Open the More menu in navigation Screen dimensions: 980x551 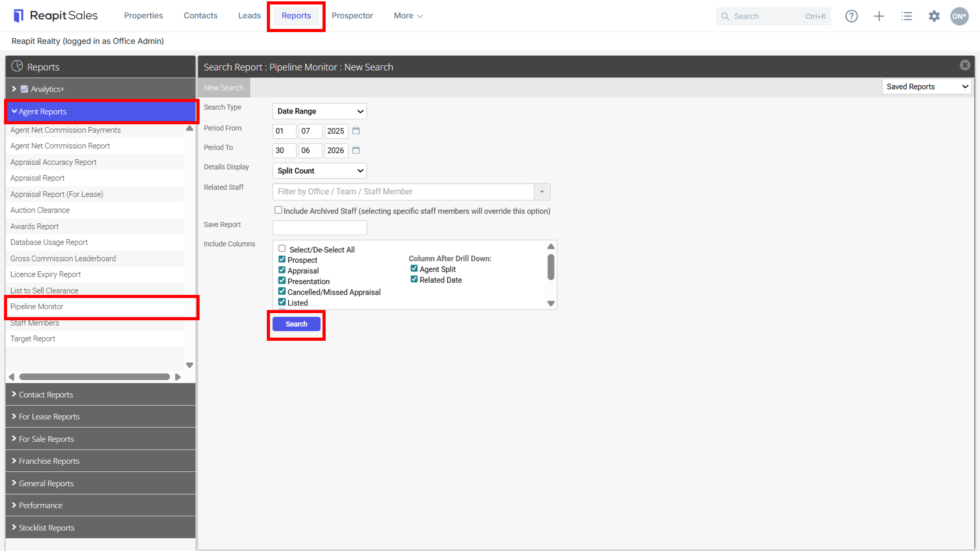point(408,16)
